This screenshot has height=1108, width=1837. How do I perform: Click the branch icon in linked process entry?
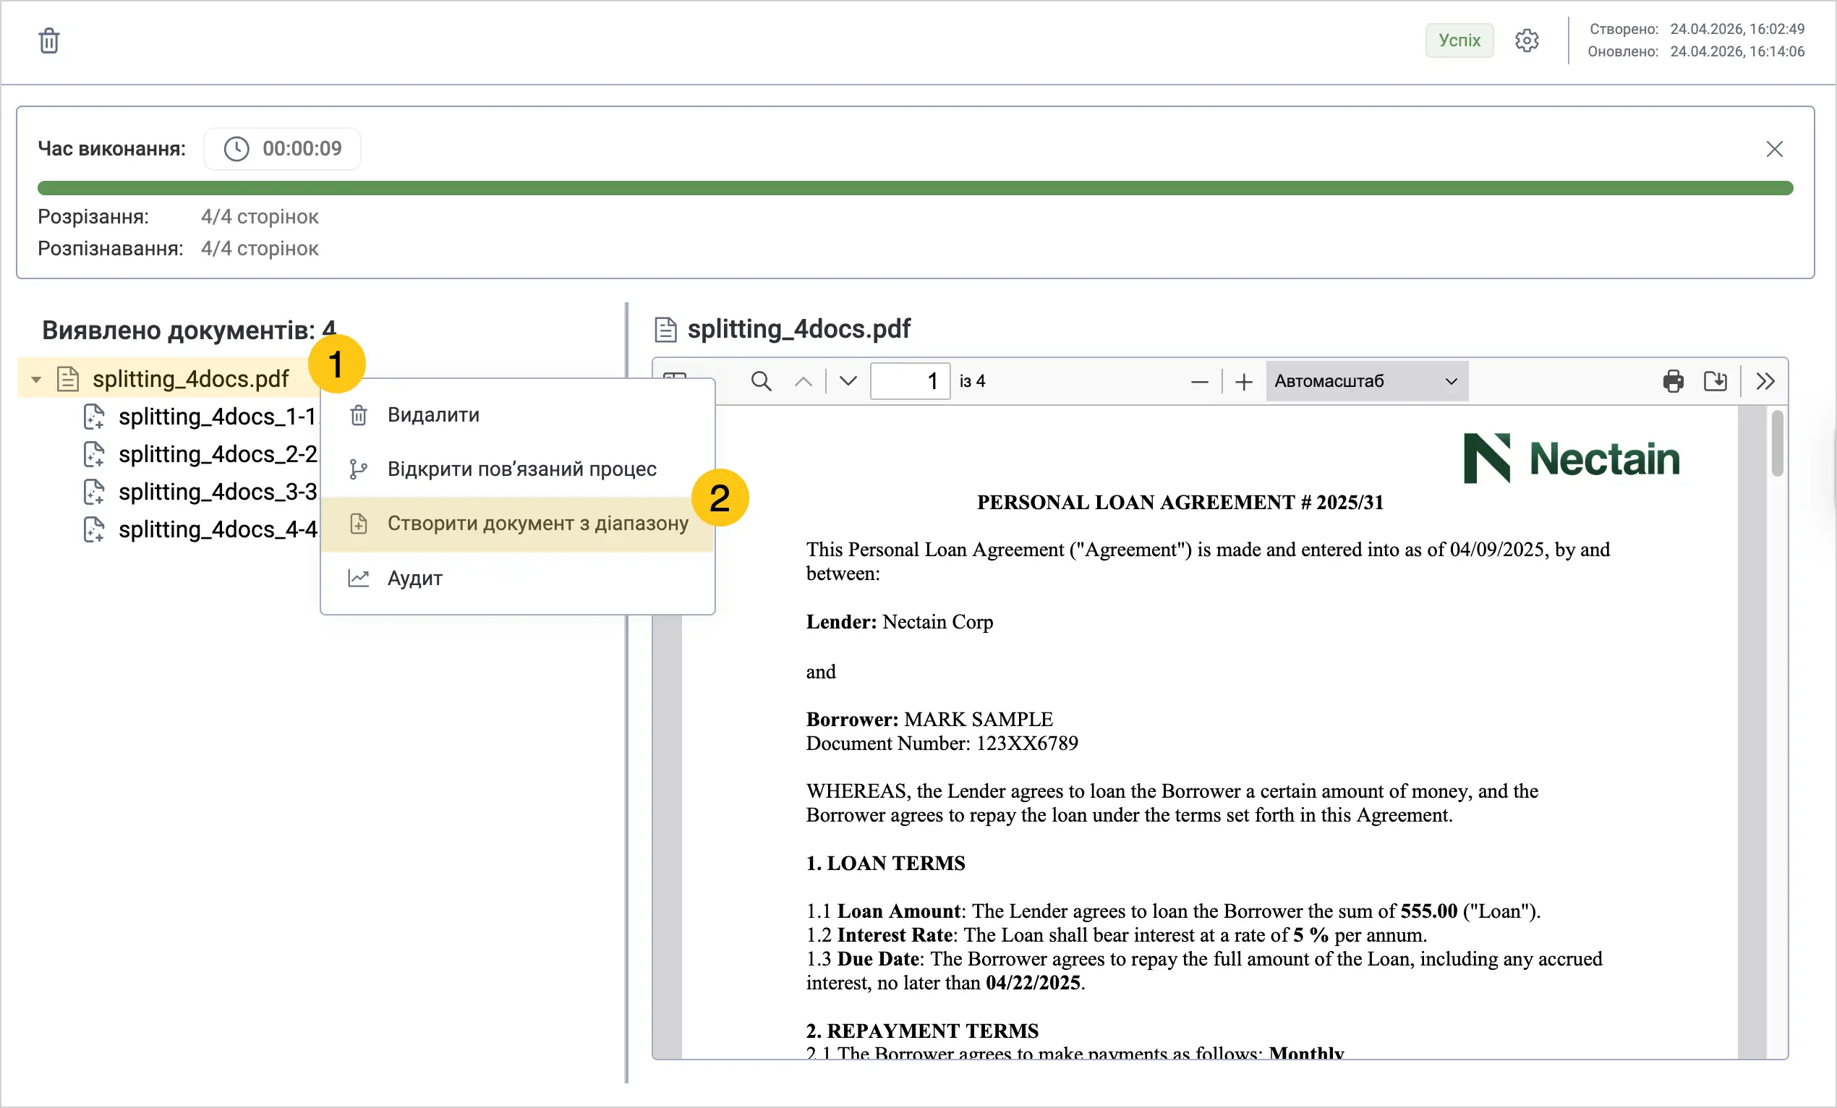359,469
